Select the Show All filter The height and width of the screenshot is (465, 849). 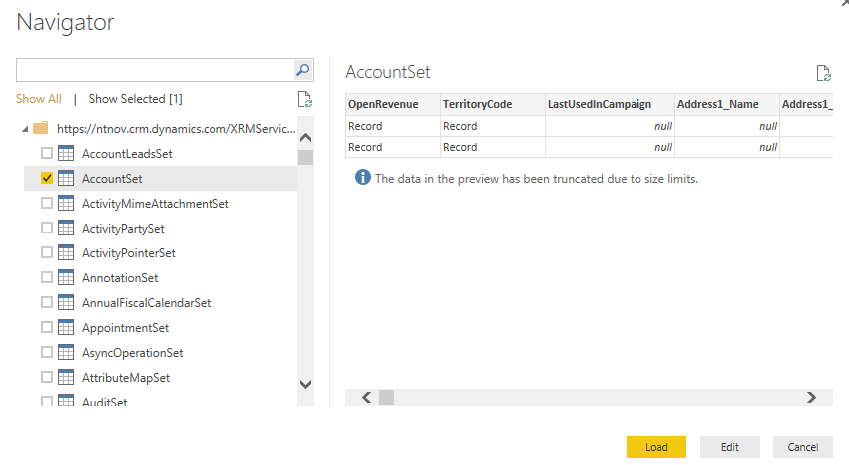coord(38,99)
